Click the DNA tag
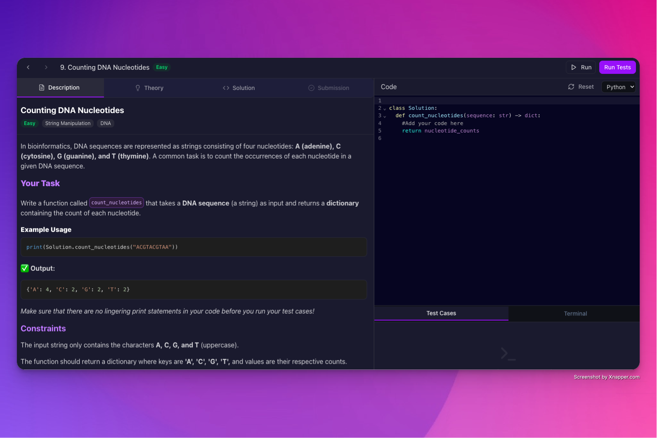 (x=106, y=123)
